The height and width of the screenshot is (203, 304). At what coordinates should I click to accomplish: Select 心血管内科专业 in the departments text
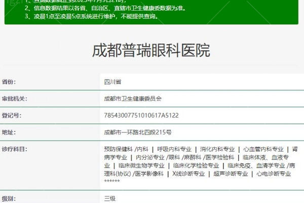pos(263,149)
